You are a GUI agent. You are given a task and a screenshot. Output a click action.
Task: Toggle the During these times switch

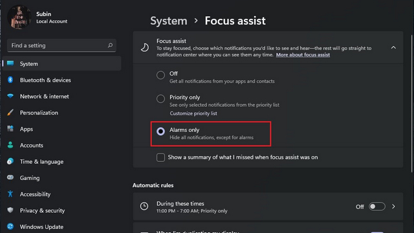click(x=376, y=206)
